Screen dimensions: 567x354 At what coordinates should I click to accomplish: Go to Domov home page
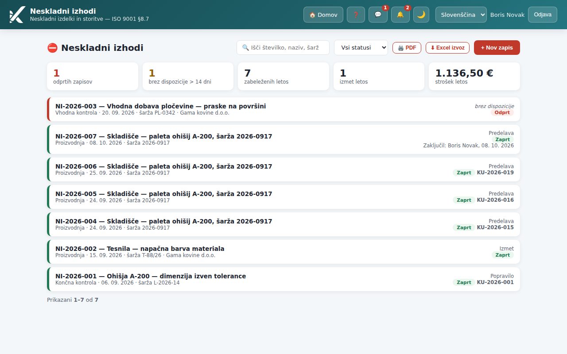tap(323, 15)
